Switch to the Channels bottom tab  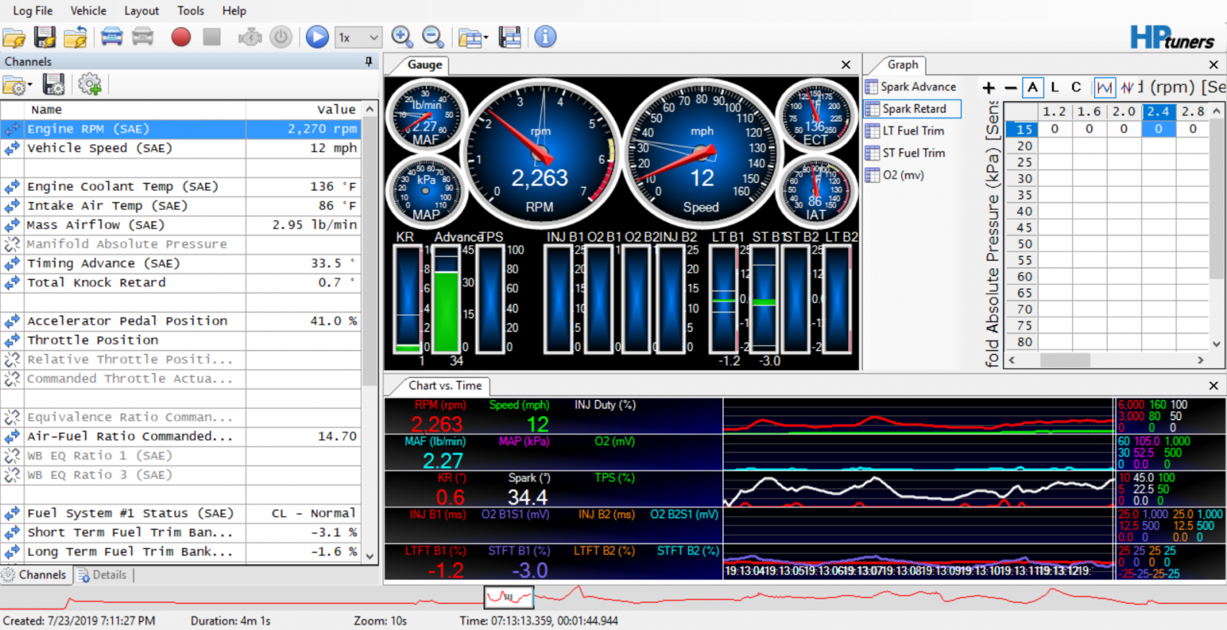(35, 575)
